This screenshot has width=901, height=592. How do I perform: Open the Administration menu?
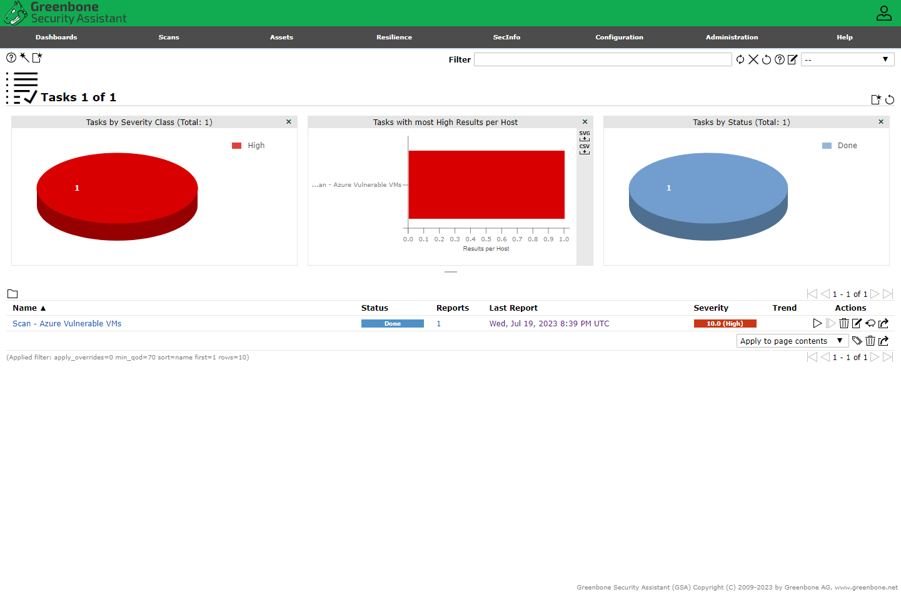[x=732, y=38]
